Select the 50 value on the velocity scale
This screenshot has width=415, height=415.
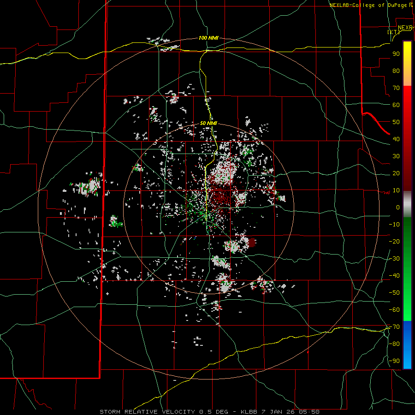(x=396, y=122)
